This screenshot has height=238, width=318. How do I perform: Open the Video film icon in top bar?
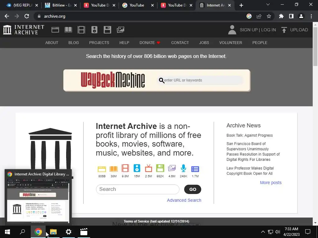[x=81, y=30]
